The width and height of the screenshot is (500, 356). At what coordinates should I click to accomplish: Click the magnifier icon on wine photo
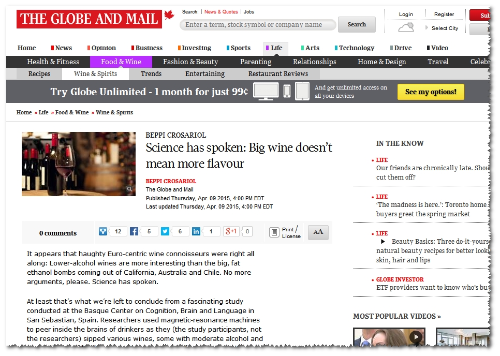pos(129,189)
